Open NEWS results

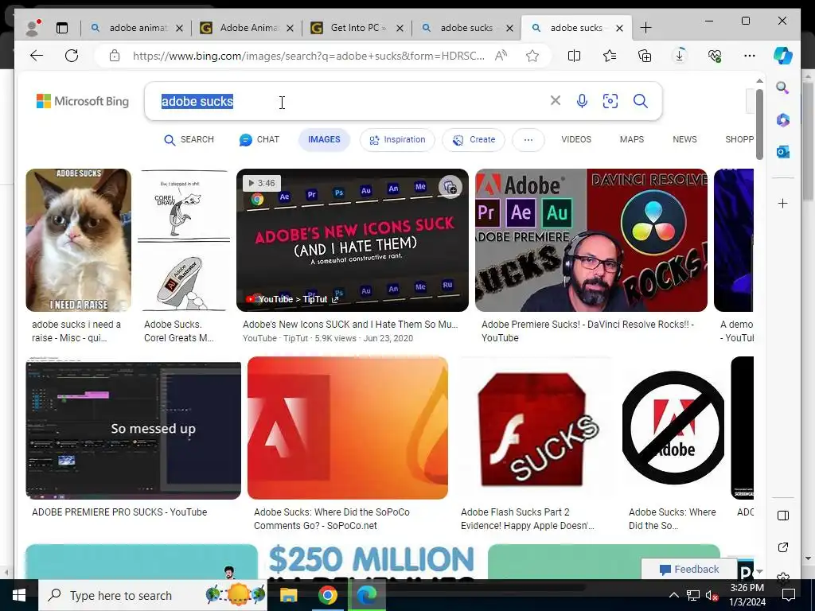point(684,140)
